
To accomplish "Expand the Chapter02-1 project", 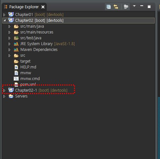I will 4,91.
